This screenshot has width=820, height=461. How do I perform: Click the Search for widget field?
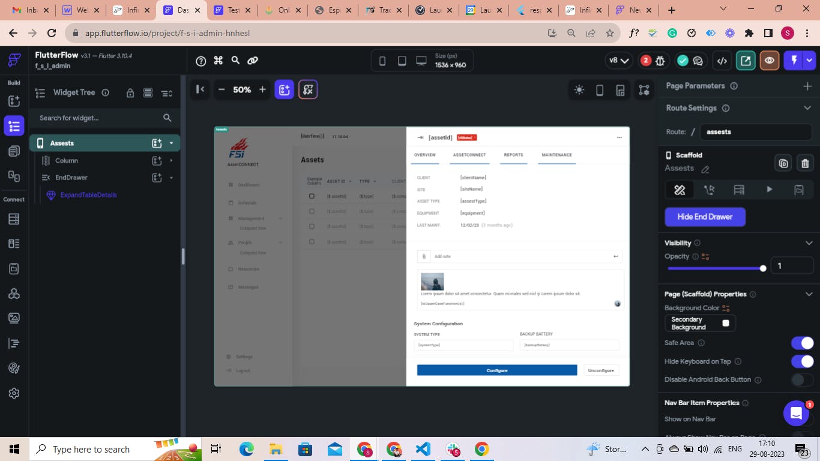tap(105, 118)
